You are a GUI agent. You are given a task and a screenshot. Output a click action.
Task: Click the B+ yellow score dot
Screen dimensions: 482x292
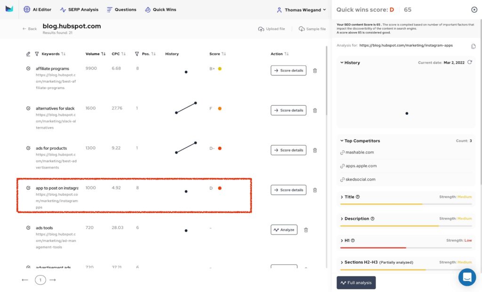[220, 69]
